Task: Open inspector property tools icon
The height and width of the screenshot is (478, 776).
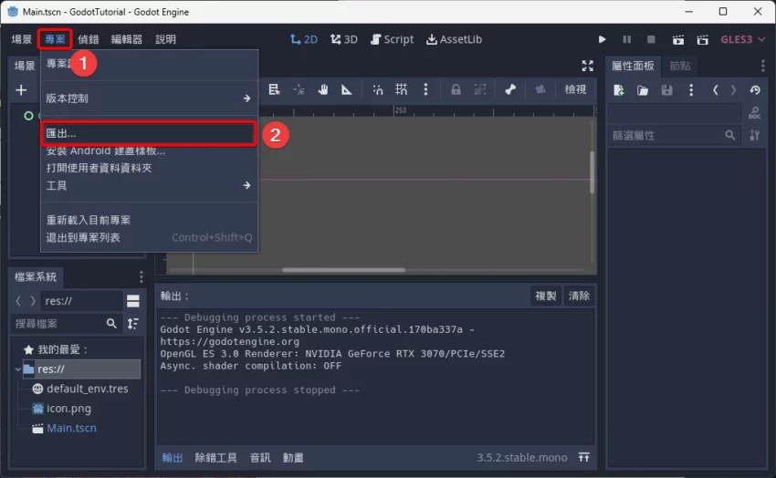Action: tap(754, 135)
